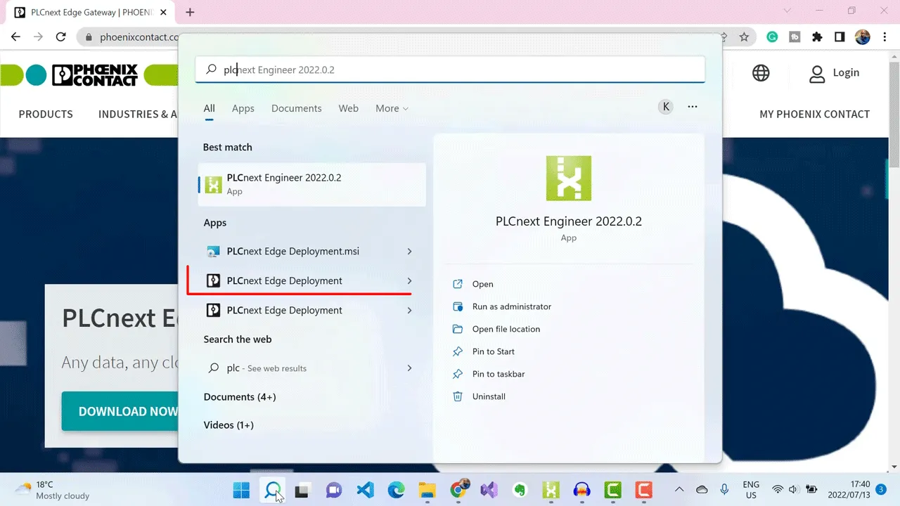
Task: Switch to the Documents search filter tab
Action: pos(297,108)
